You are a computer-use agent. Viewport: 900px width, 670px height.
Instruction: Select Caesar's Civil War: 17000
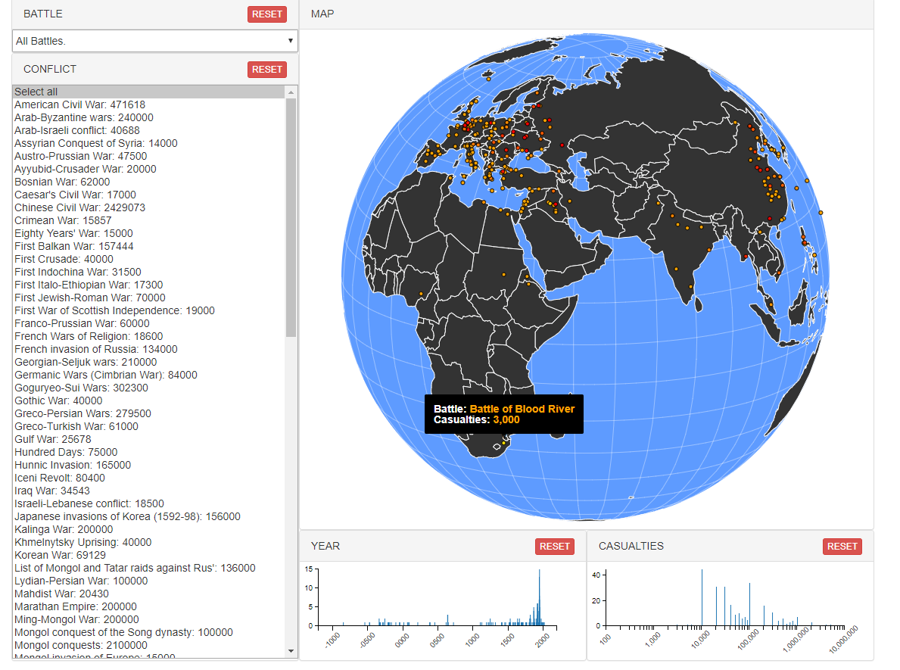(x=148, y=195)
